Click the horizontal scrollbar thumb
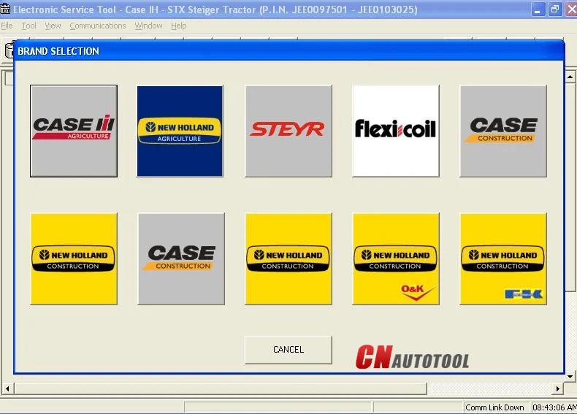This screenshot has width=577, height=414. 221,388
